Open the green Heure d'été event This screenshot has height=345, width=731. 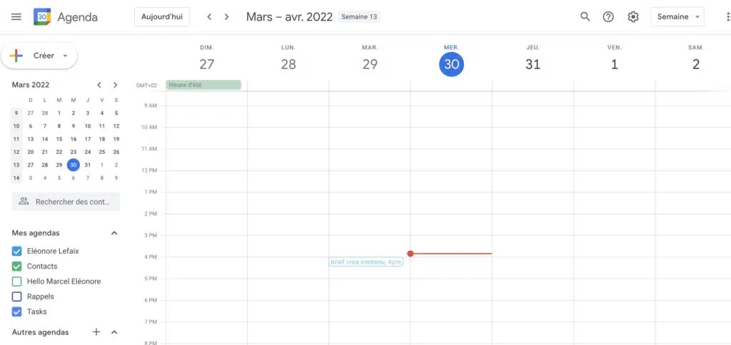click(x=203, y=85)
